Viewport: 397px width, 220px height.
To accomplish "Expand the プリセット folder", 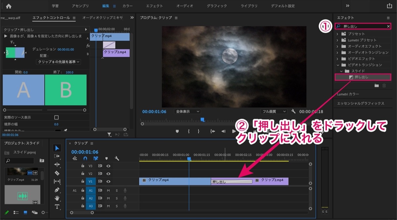I will (337, 34).
